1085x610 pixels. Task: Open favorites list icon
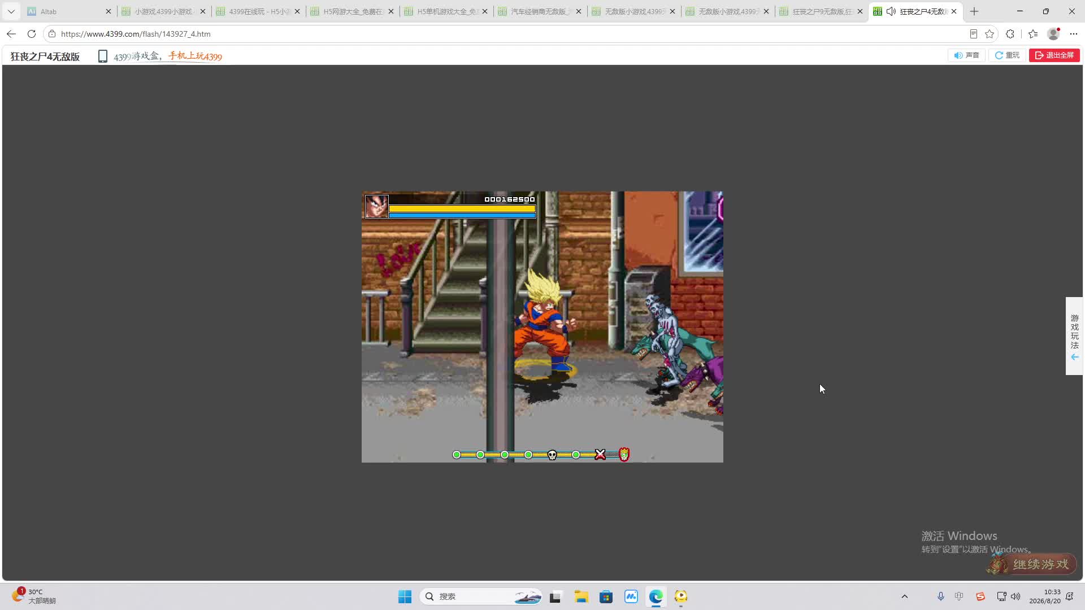point(1033,34)
